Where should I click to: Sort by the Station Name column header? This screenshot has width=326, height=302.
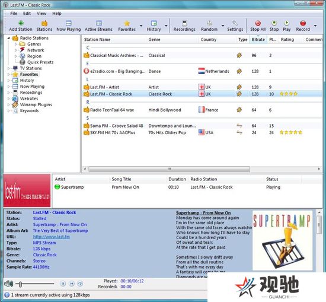coord(114,40)
